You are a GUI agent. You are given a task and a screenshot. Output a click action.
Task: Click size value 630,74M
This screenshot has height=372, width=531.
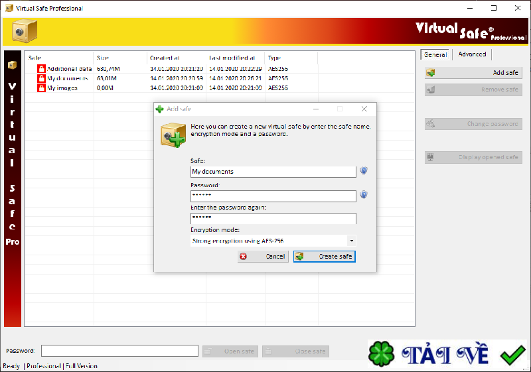tap(108, 69)
